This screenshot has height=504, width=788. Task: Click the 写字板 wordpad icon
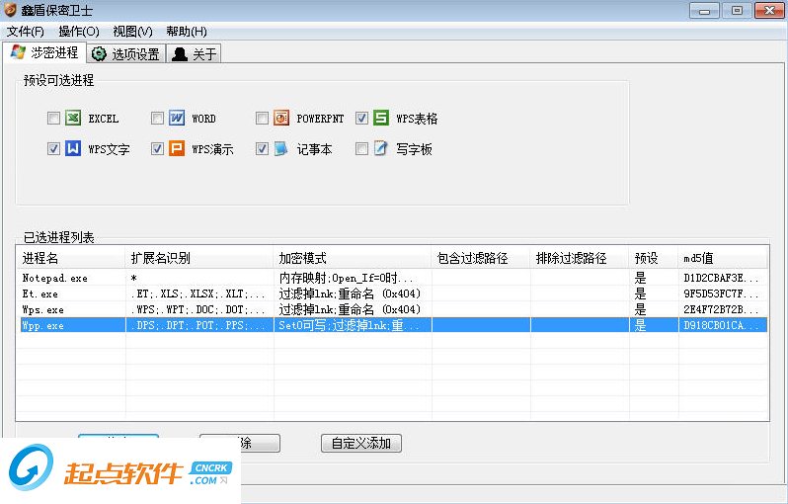pos(381,148)
